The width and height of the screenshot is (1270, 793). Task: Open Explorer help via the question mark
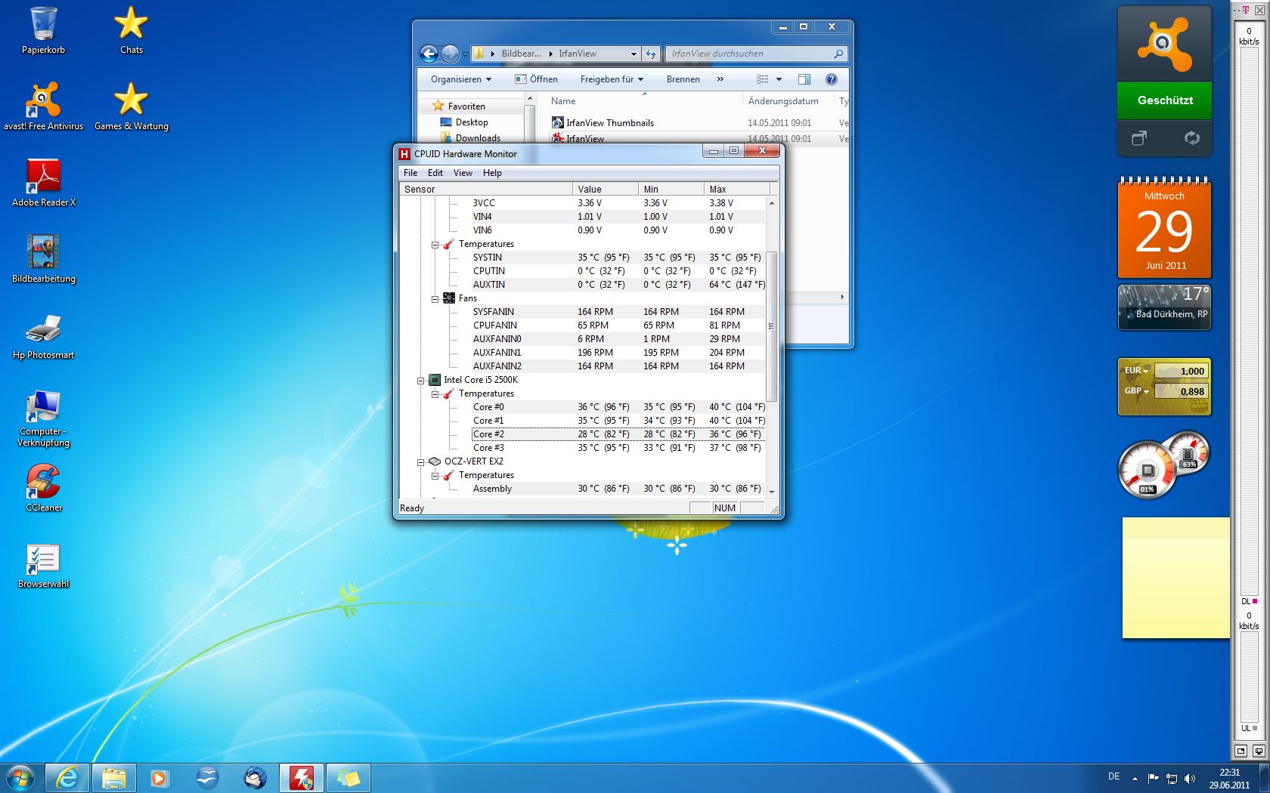coord(832,79)
